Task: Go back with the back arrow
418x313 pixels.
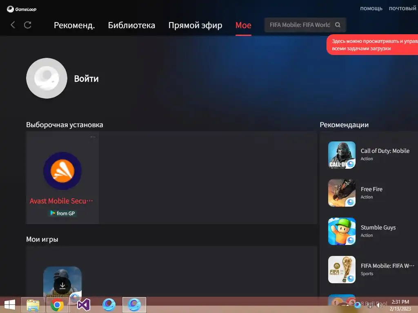Action: (x=13, y=25)
